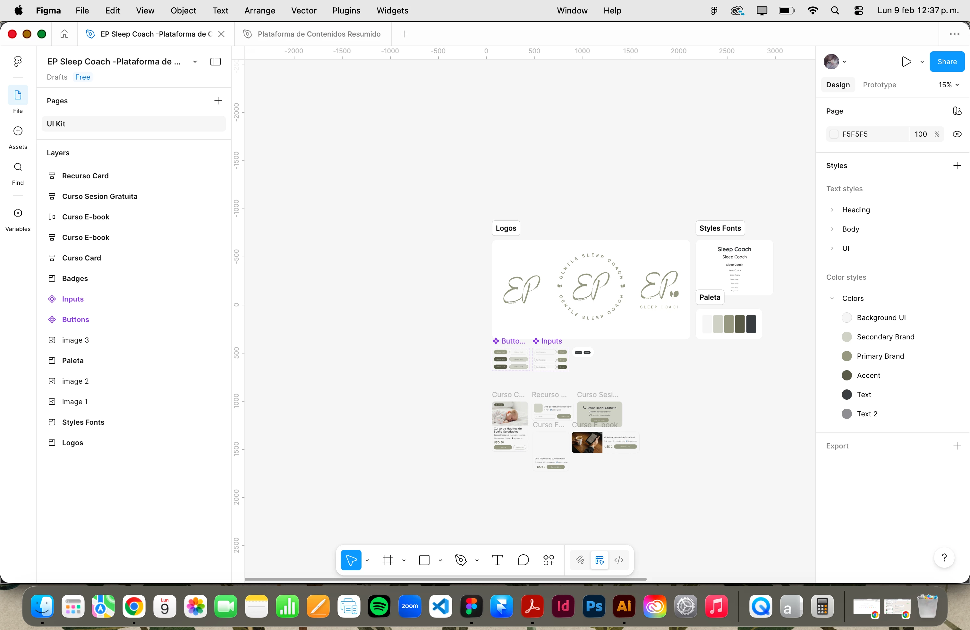Viewport: 970px width, 630px height.
Task: Click the Find search icon
Action: [18, 167]
